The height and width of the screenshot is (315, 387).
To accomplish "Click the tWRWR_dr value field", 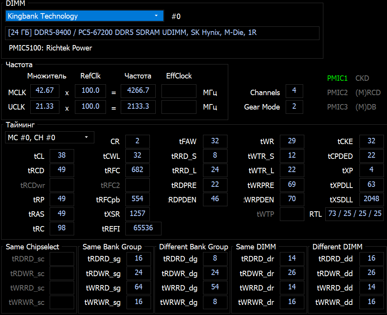I will click(x=292, y=302).
